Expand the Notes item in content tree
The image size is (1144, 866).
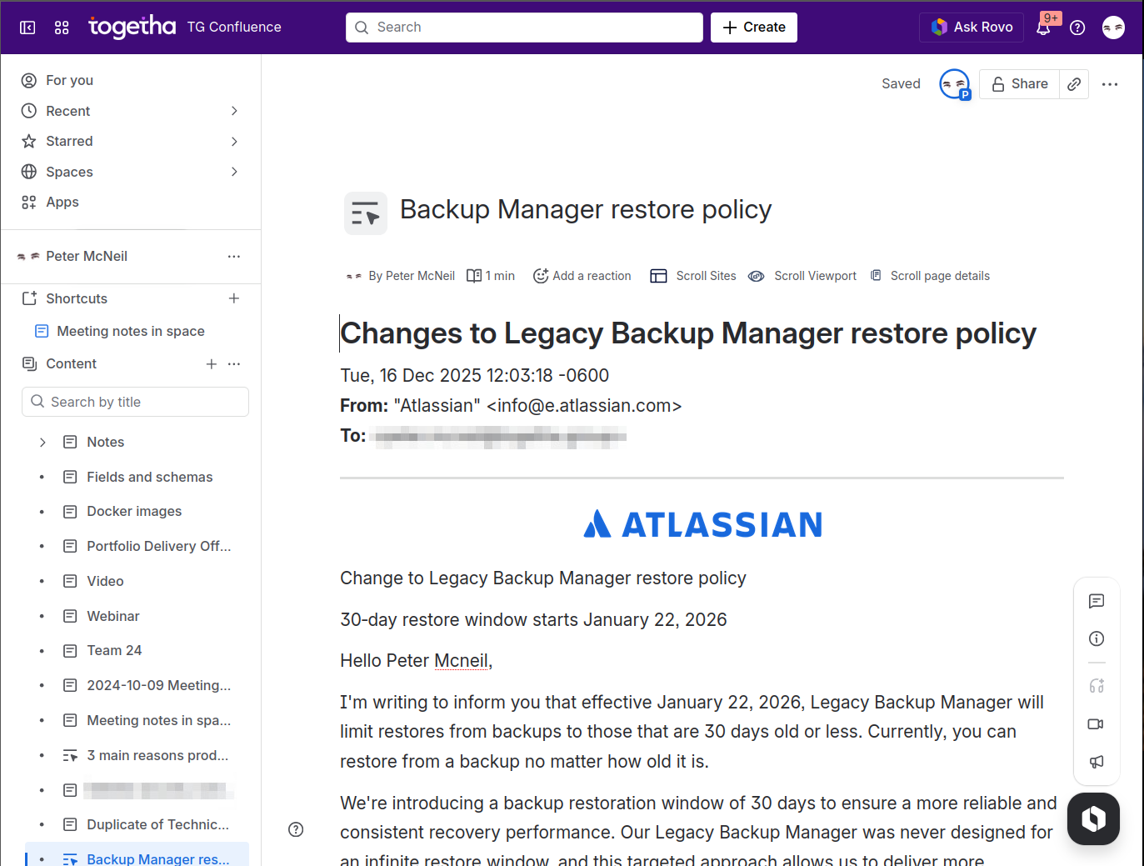[42, 442]
